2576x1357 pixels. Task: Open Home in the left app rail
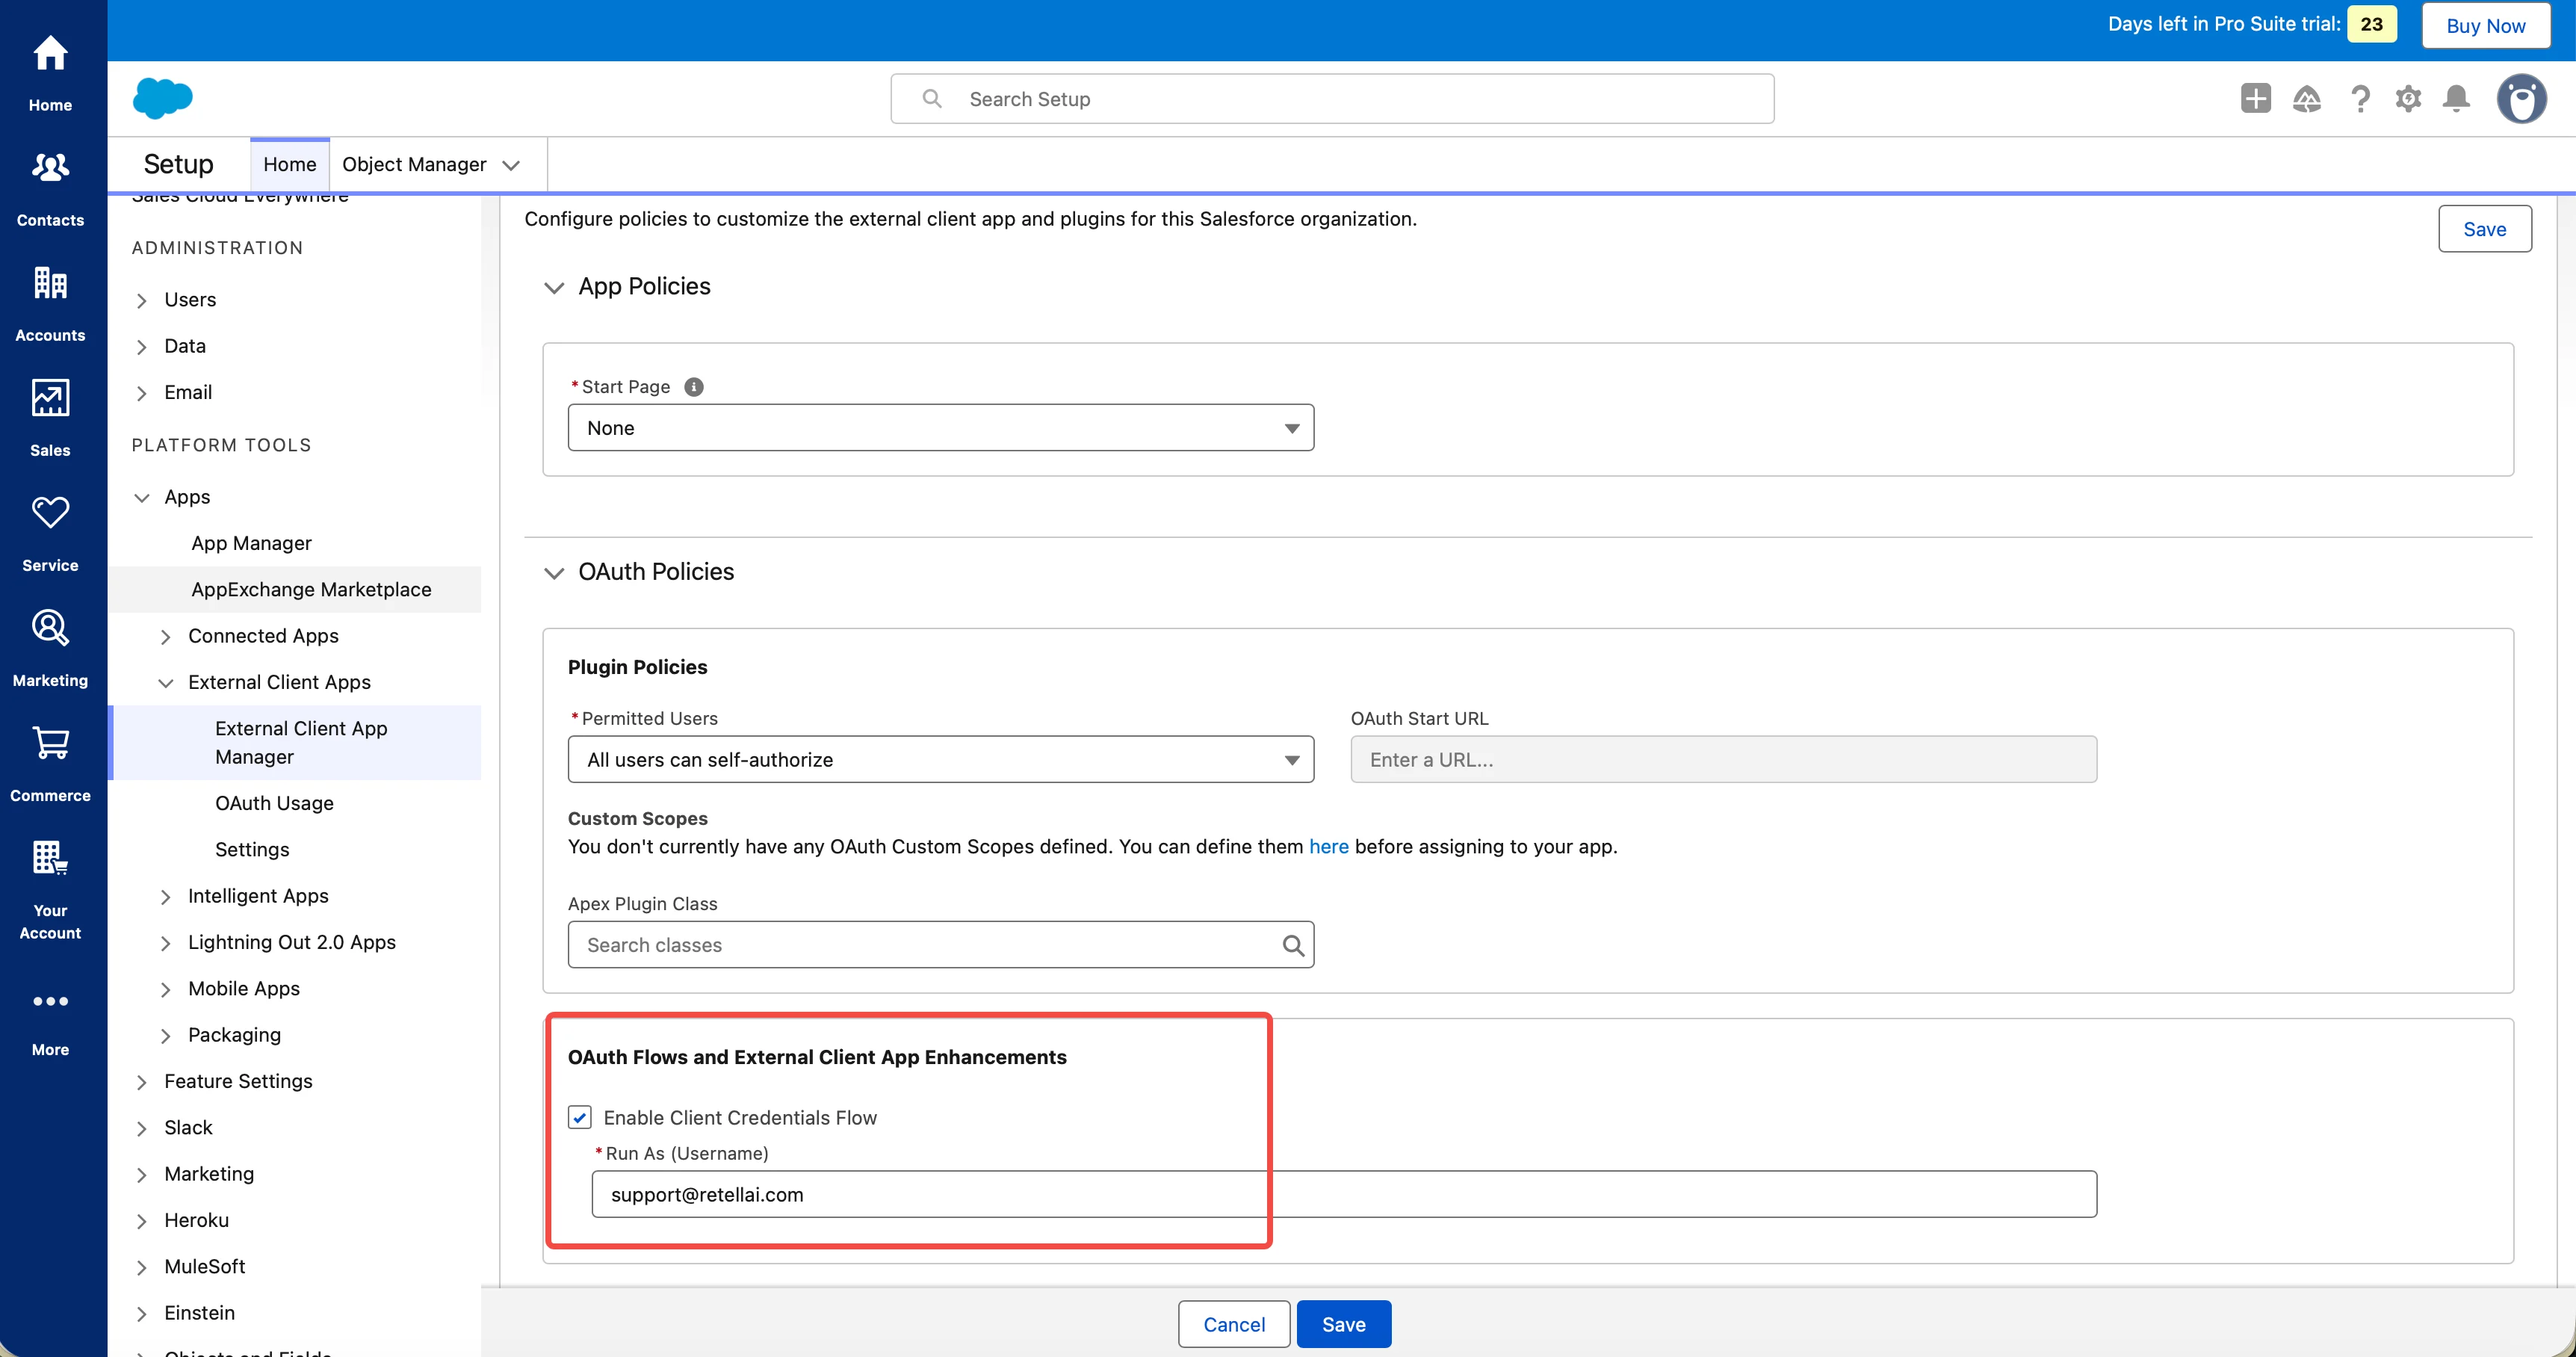pos(50,73)
